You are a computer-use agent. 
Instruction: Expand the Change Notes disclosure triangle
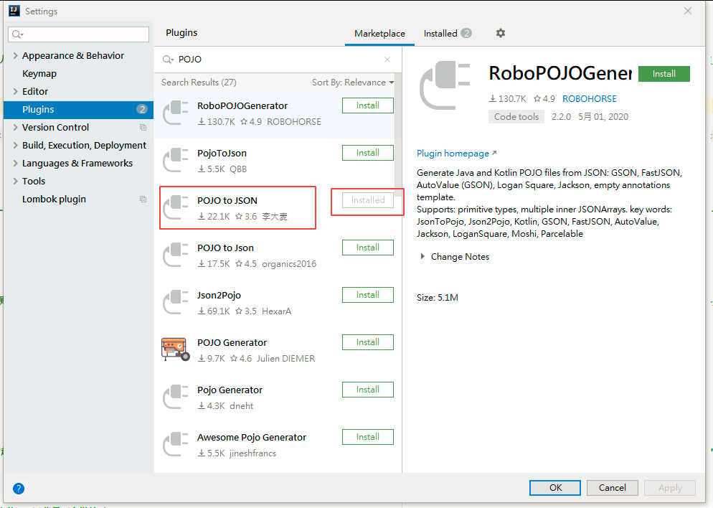(x=422, y=256)
